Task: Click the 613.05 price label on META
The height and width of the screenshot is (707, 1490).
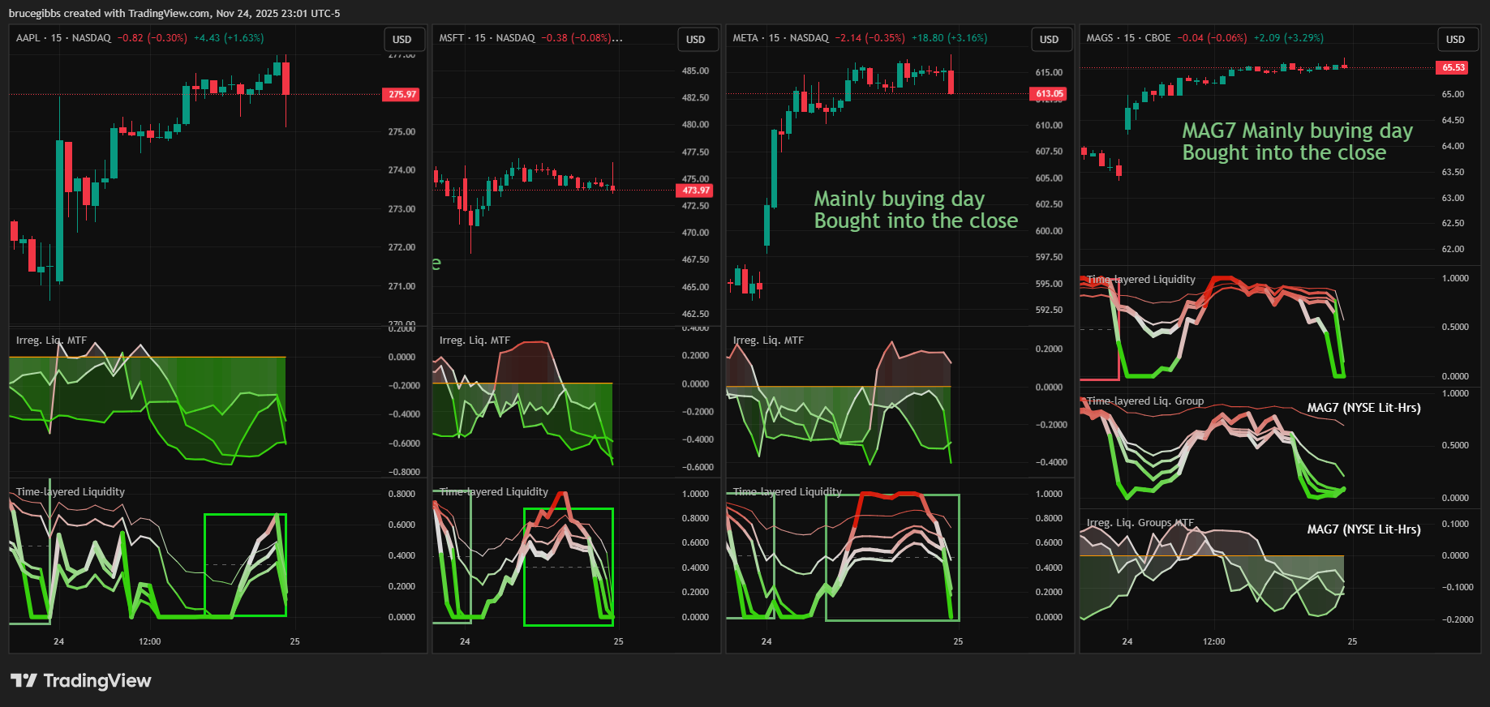Action: point(1049,94)
